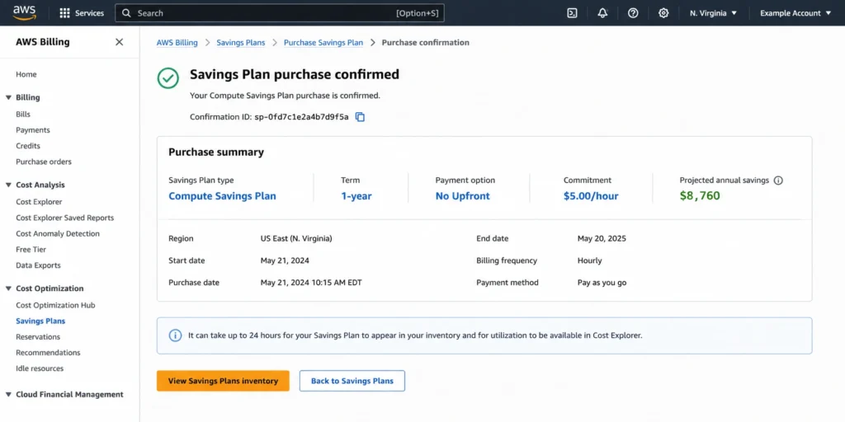Open Data Exports page
845x422 pixels.
point(38,265)
